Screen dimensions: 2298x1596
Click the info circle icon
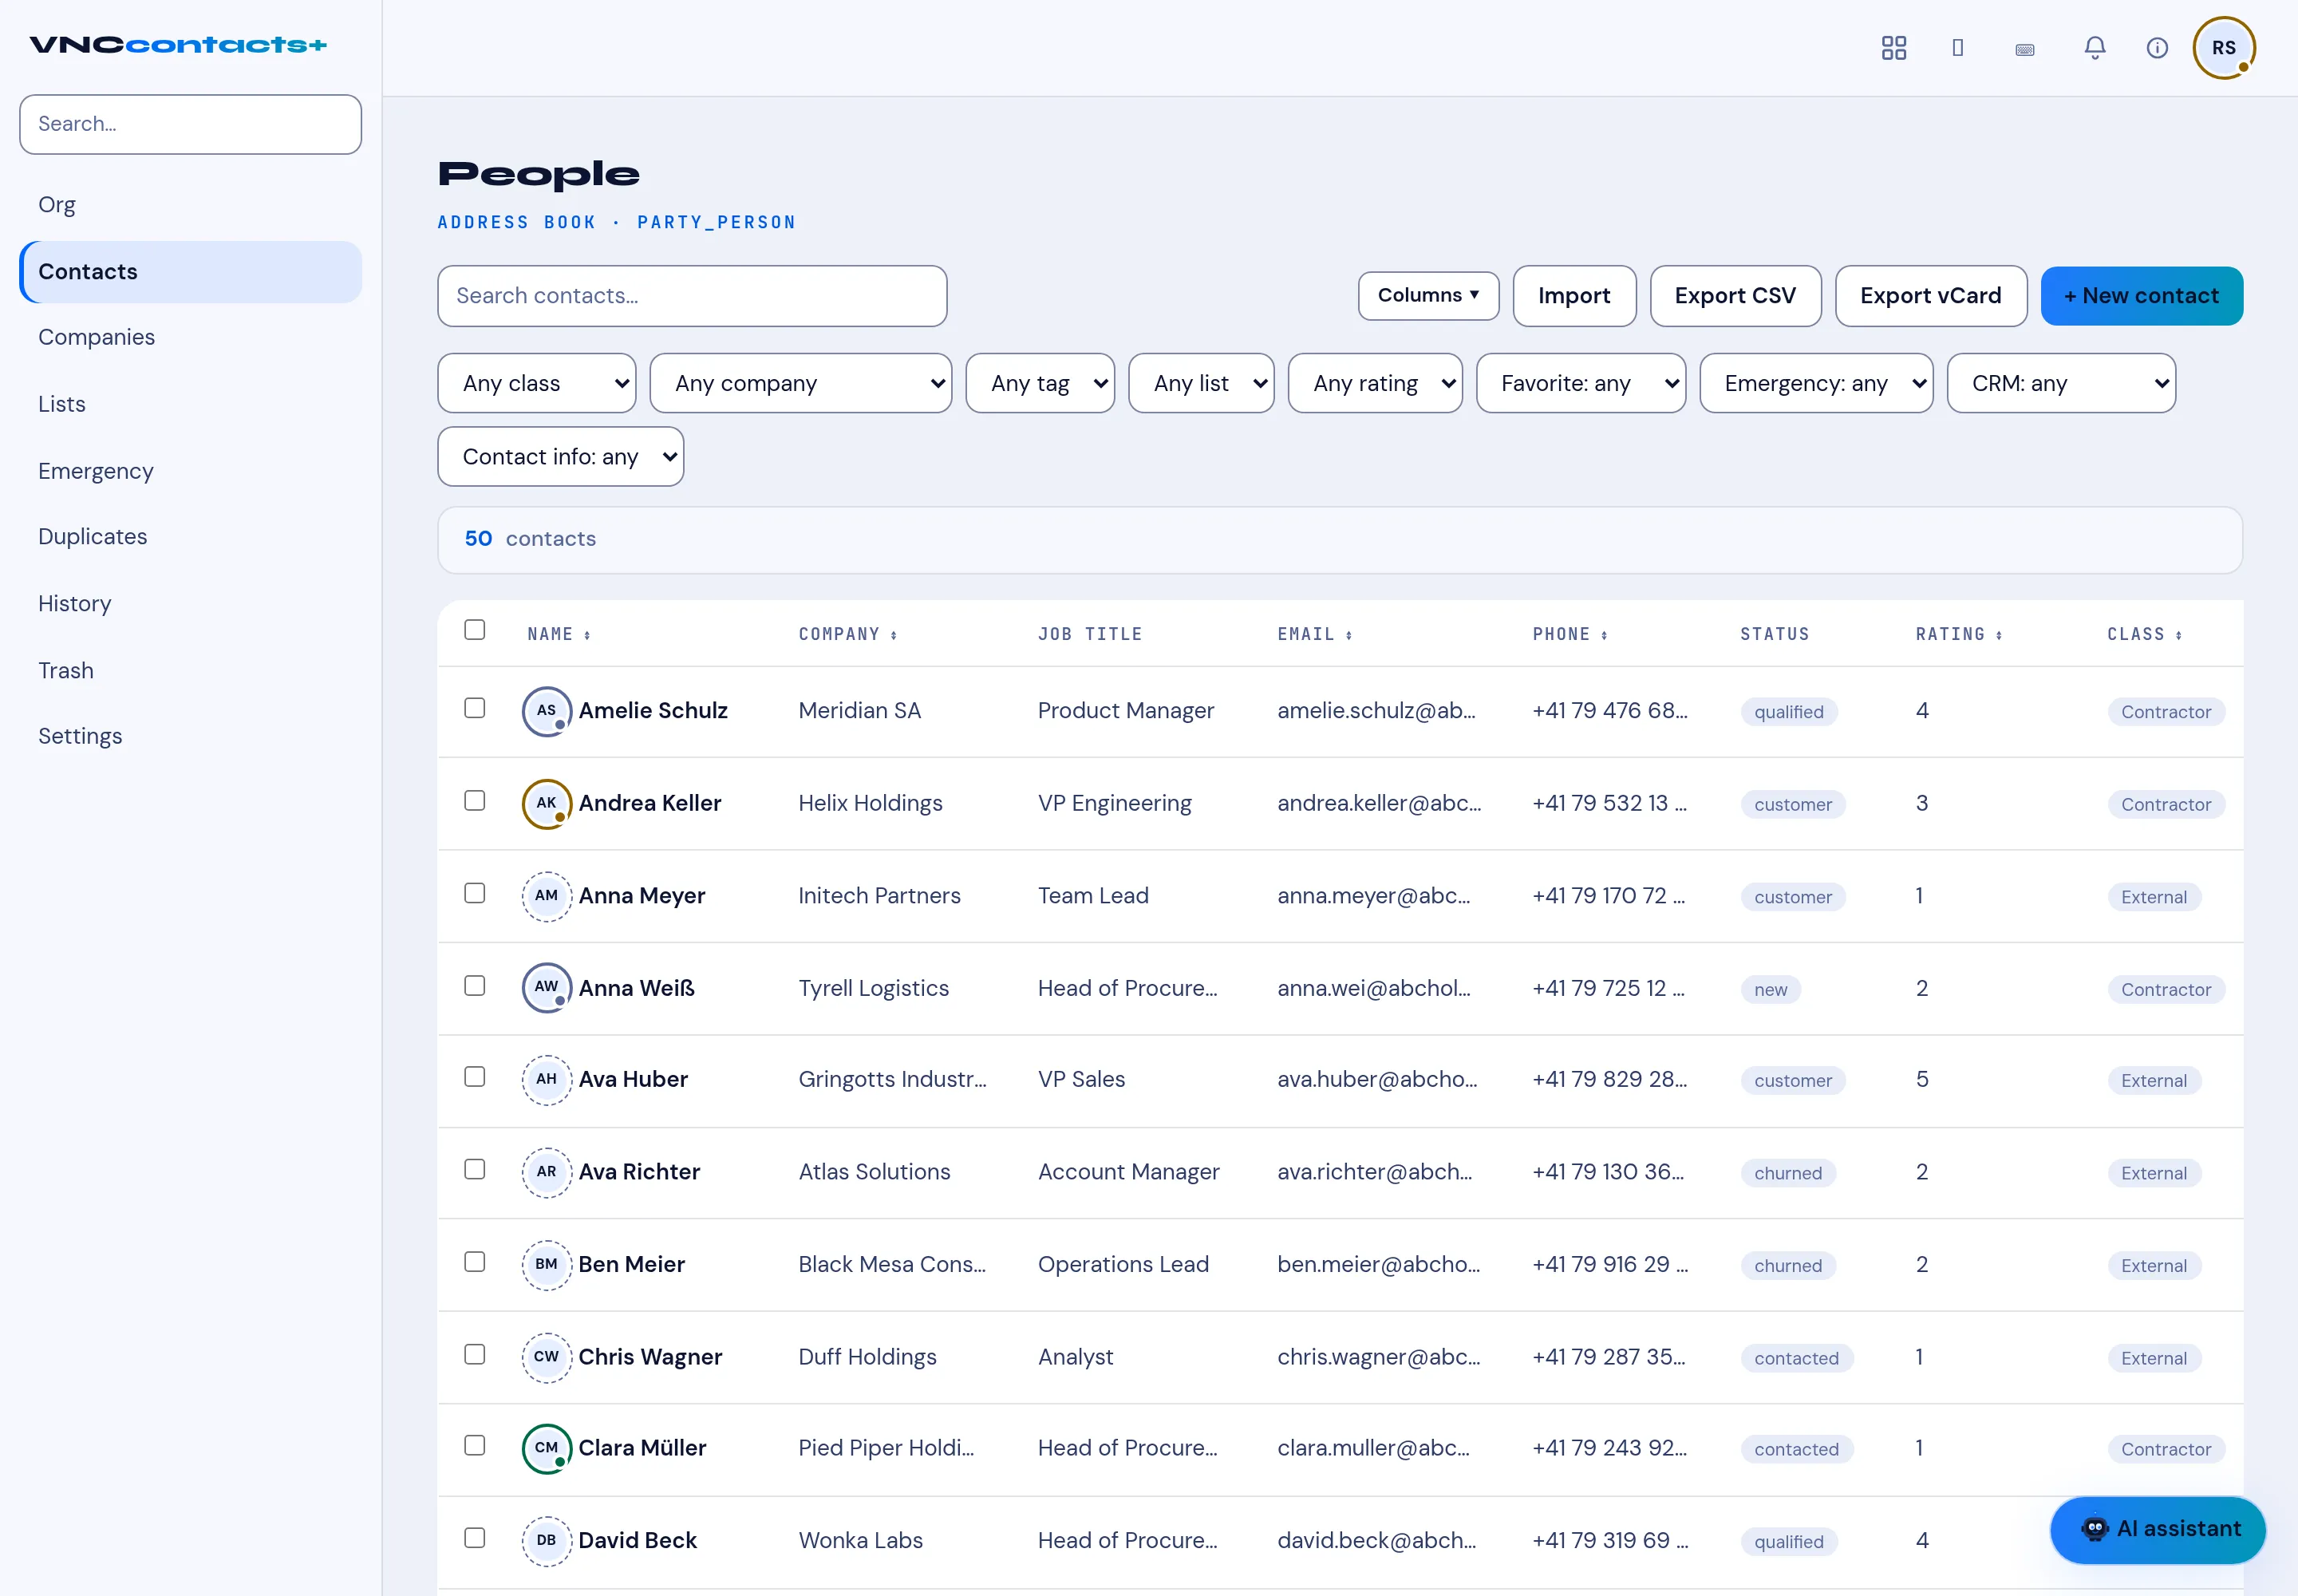[x=2157, y=48]
